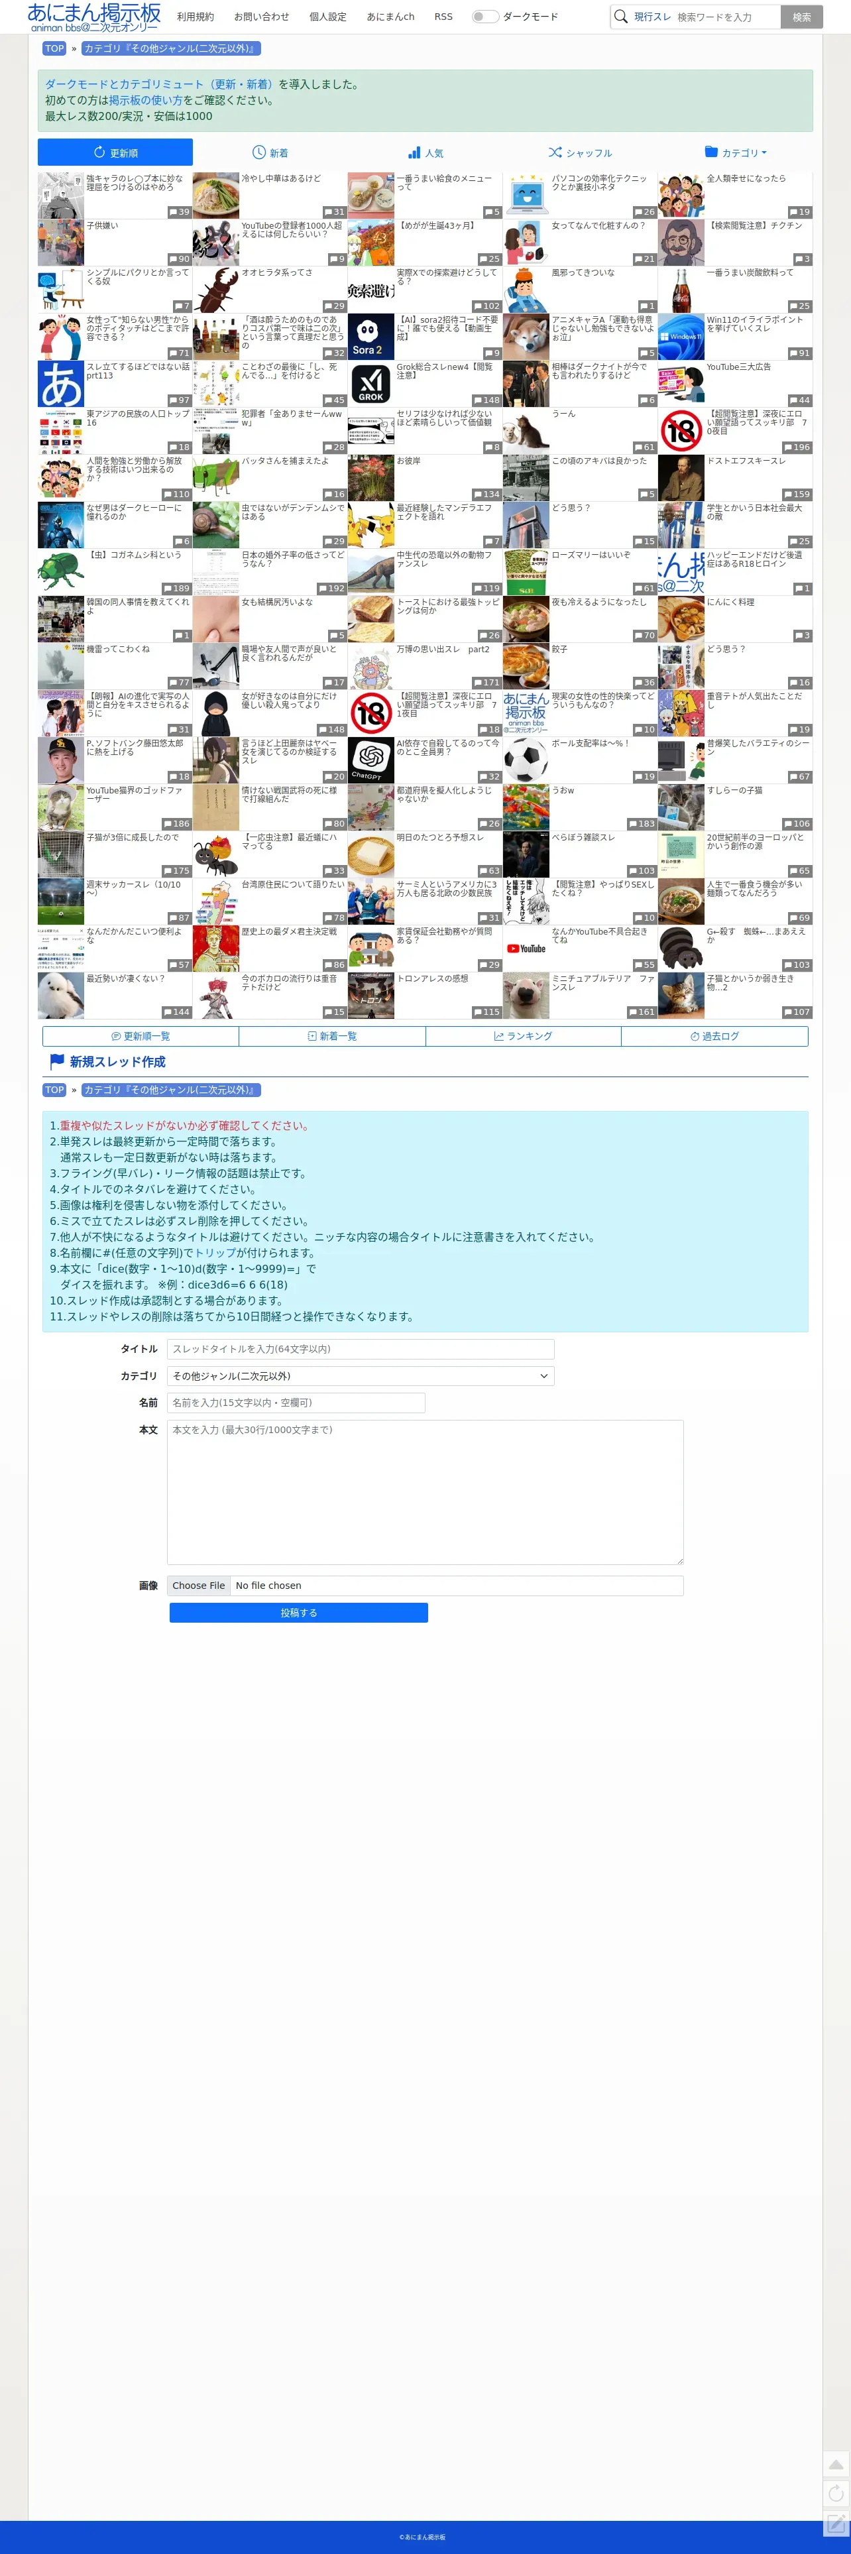The image size is (851, 2554).
Task: Open the Shiba dog アニメキャラ thread thumbnail
Action: coord(526,337)
